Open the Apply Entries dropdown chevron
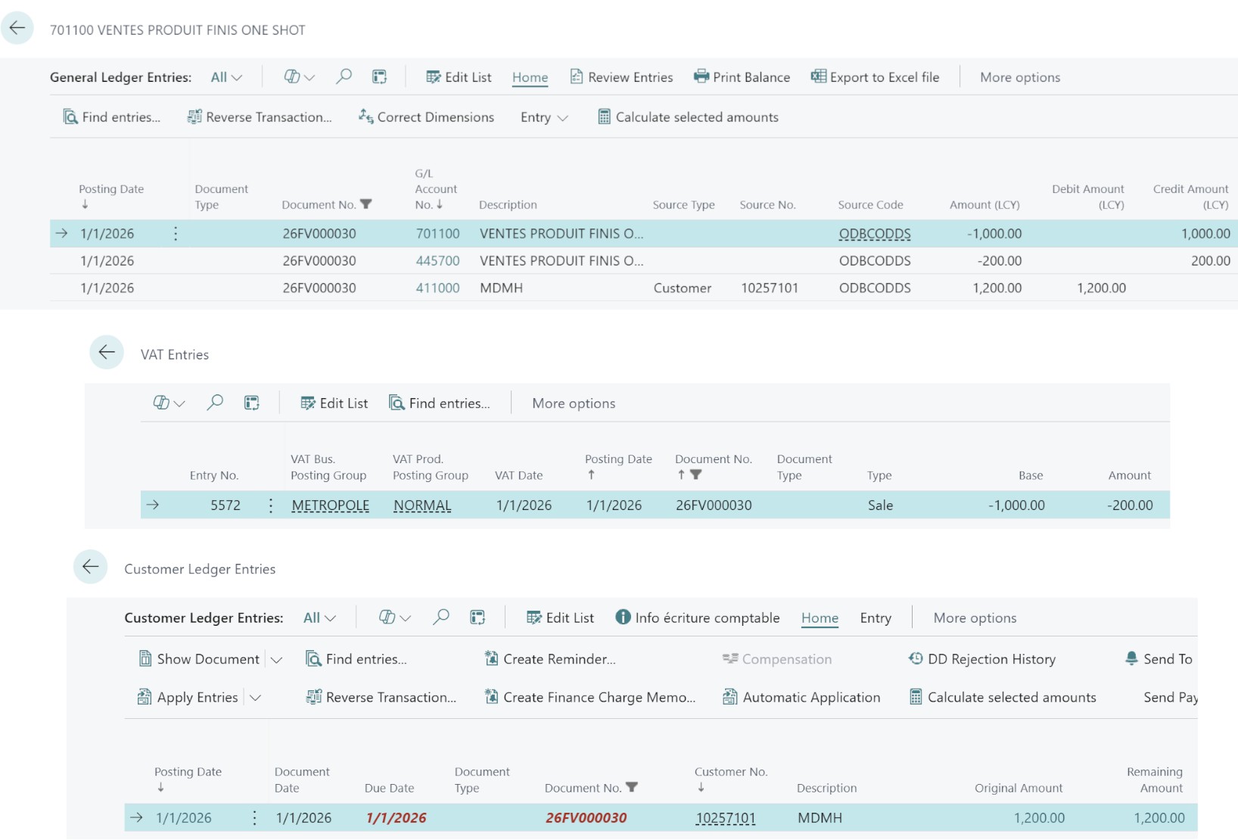Screen dimensions: 1238x840 coord(256,698)
